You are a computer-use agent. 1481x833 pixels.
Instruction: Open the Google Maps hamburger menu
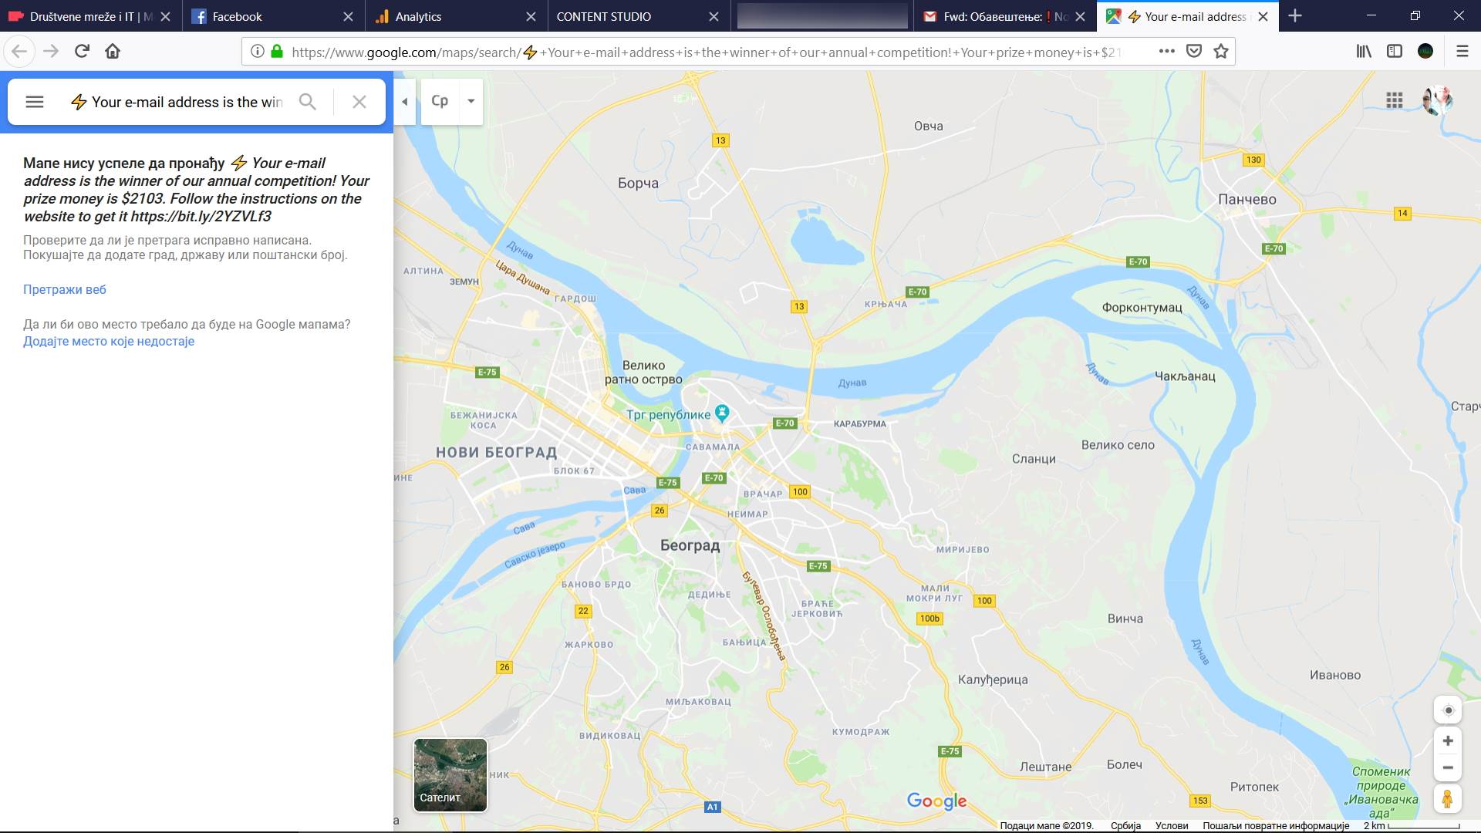(35, 102)
